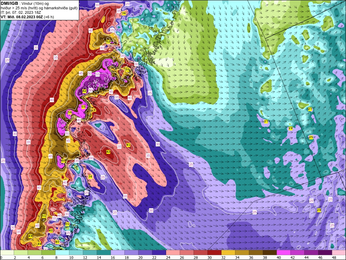Screen dimensions: 346x260
Task: Select the light cyan swatch between 8 and 10
Action: [62, 252]
